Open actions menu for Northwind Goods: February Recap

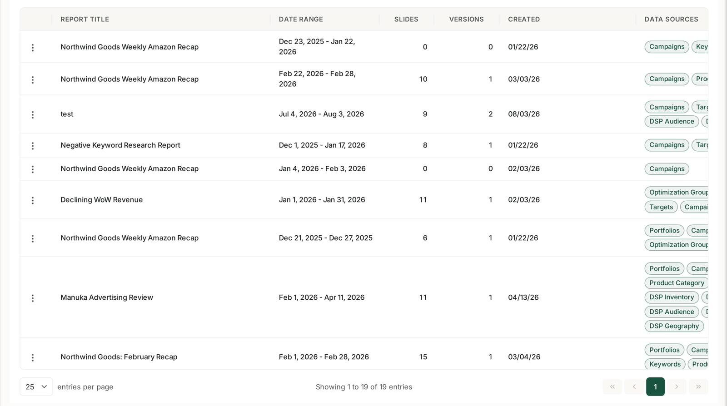coord(33,357)
